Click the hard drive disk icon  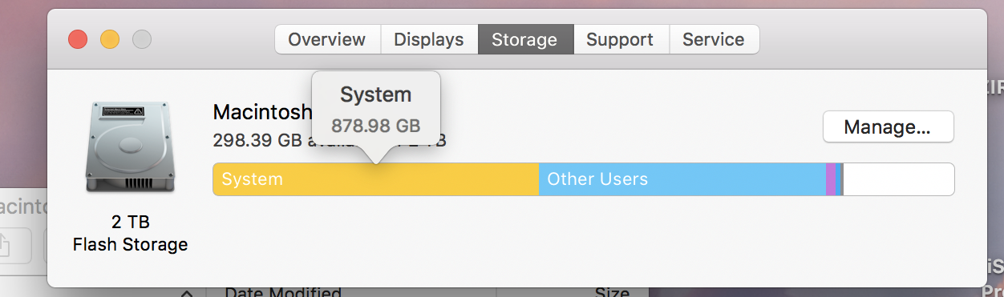tap(130, 148)
